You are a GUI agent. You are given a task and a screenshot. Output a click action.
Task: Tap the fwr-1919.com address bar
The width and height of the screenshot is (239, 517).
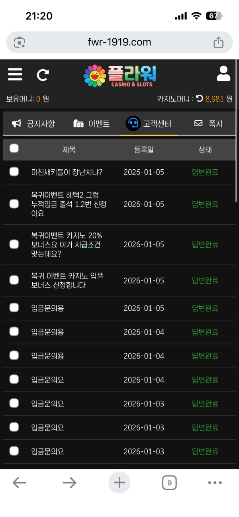[119, 42]
